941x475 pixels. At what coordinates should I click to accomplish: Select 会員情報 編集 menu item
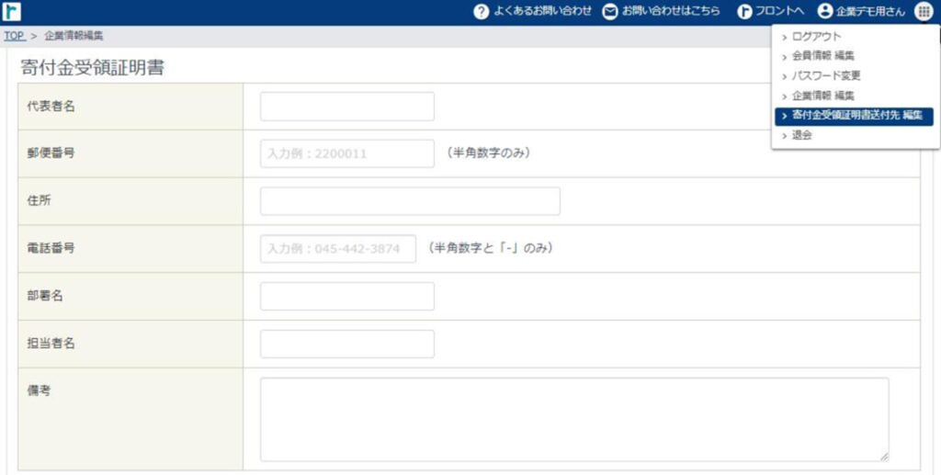pos(822,56)
